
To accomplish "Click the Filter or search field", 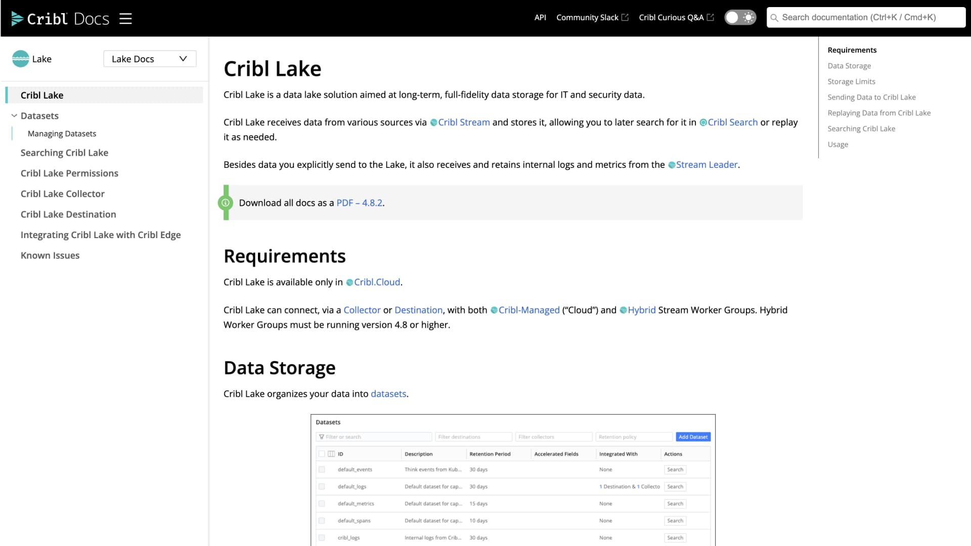I will 374,437.
